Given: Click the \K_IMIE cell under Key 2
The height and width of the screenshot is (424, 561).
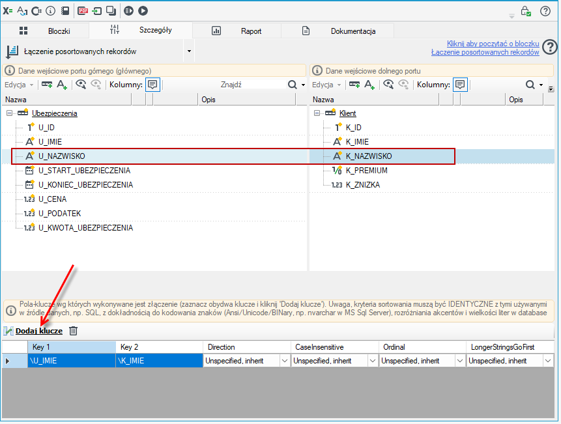Looking at the screenshot, I should (x=159, y=361).
